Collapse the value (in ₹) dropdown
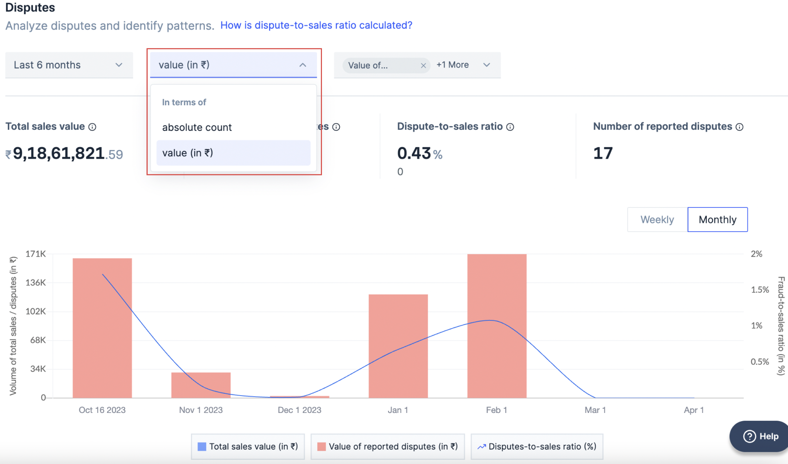Image resolution: width=788 pixels, height=464 pixels. click(233, 65)
